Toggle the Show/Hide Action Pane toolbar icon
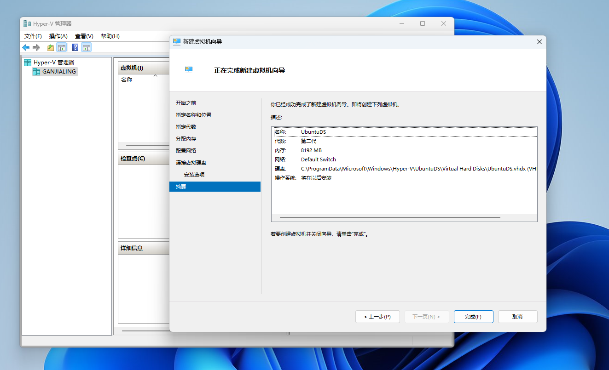This screenshot has width=609, height=370. click(x=86, y=47)
